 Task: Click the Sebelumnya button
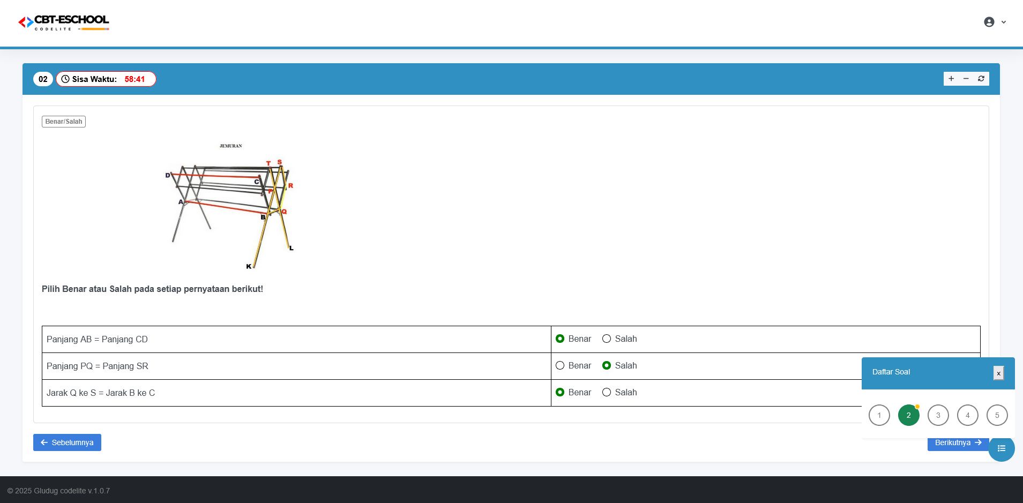point(67,442)
